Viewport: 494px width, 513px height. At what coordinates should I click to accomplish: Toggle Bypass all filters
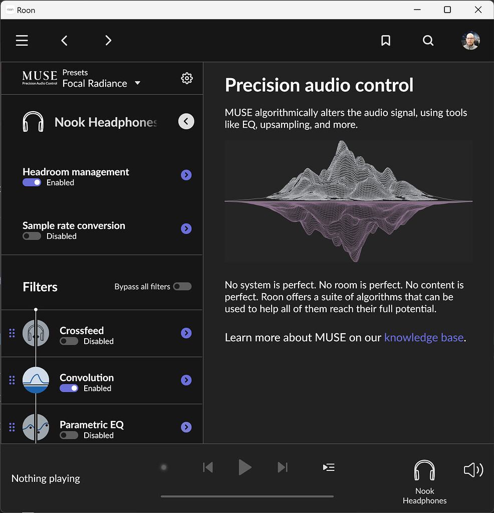click(x=182, y=287)
